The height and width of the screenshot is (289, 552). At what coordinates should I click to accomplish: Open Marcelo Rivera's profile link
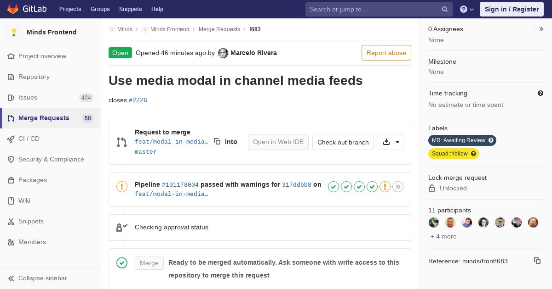pyautogui.click(x=253, y=53)
